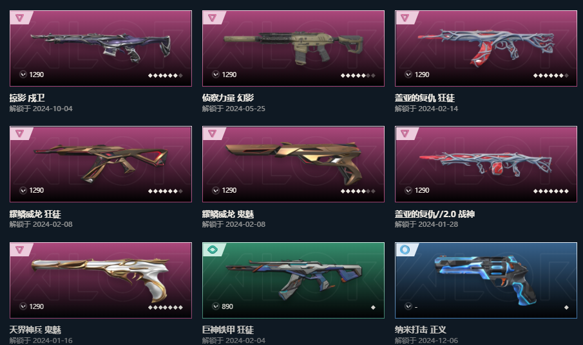The width and height of the screenshot is (583, 345).
Task: Click the single level diamond on 纳米打击 正义
Action: click(x=566, y=308)
